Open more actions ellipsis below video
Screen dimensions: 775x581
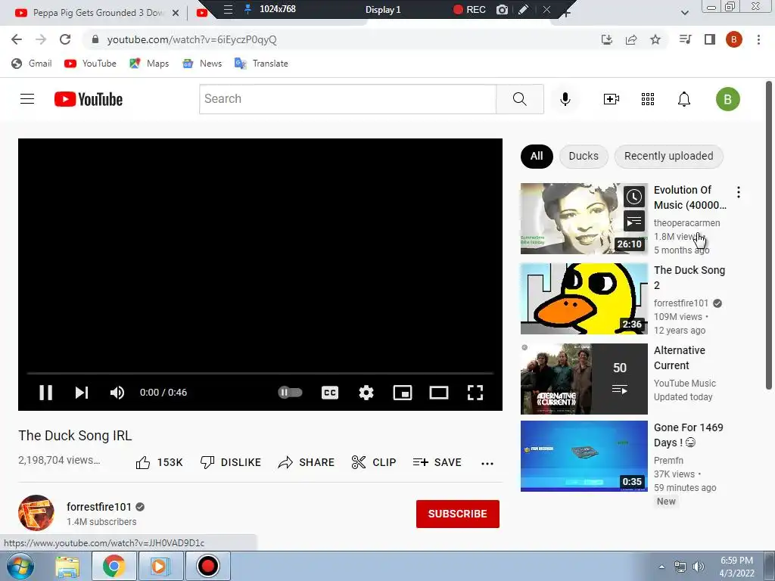487,464
